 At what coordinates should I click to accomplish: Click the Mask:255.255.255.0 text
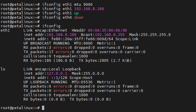pyautogui.click(x=150, y=35)
